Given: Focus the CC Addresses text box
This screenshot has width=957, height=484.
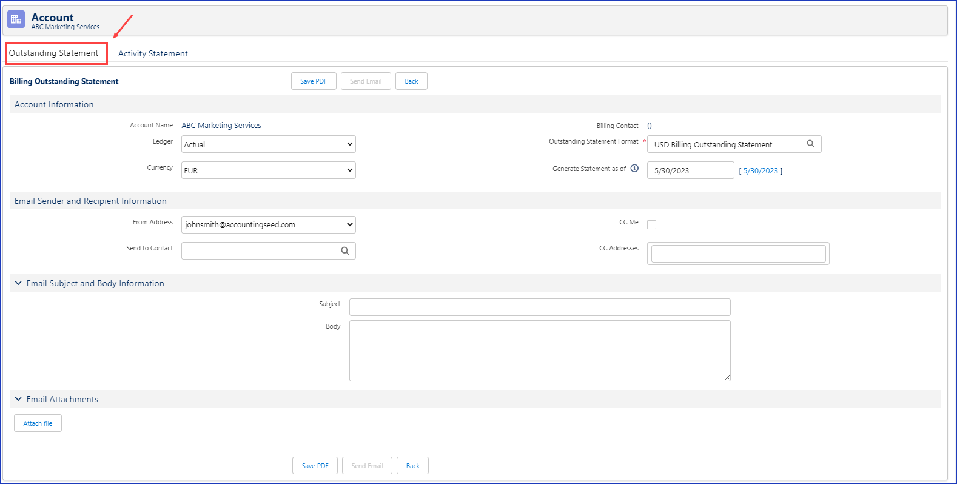Looking at the screenshot, I should click(x=738, y=254).
